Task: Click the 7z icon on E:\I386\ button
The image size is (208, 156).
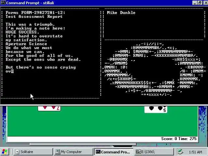Action: click(138, 152)
